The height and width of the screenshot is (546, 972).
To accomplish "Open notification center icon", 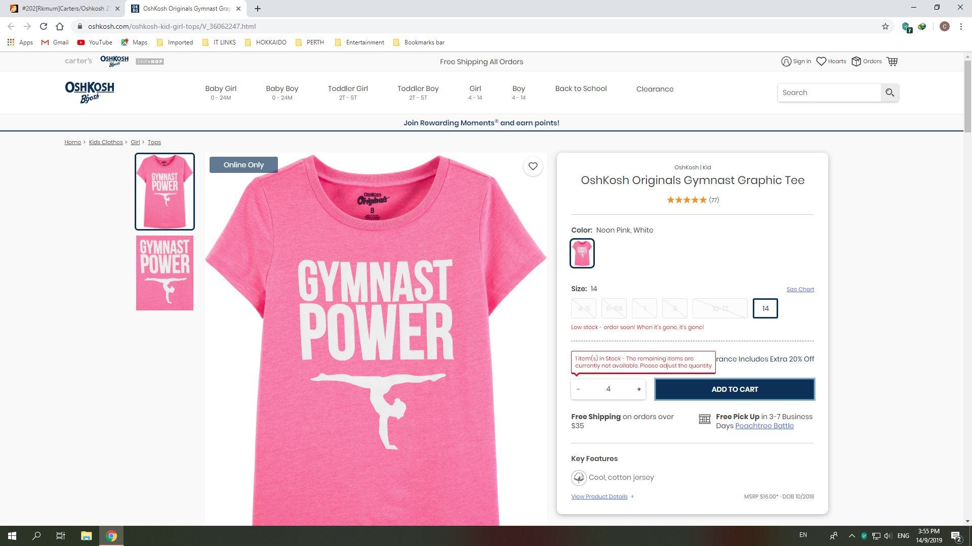I will pos(956,536).
